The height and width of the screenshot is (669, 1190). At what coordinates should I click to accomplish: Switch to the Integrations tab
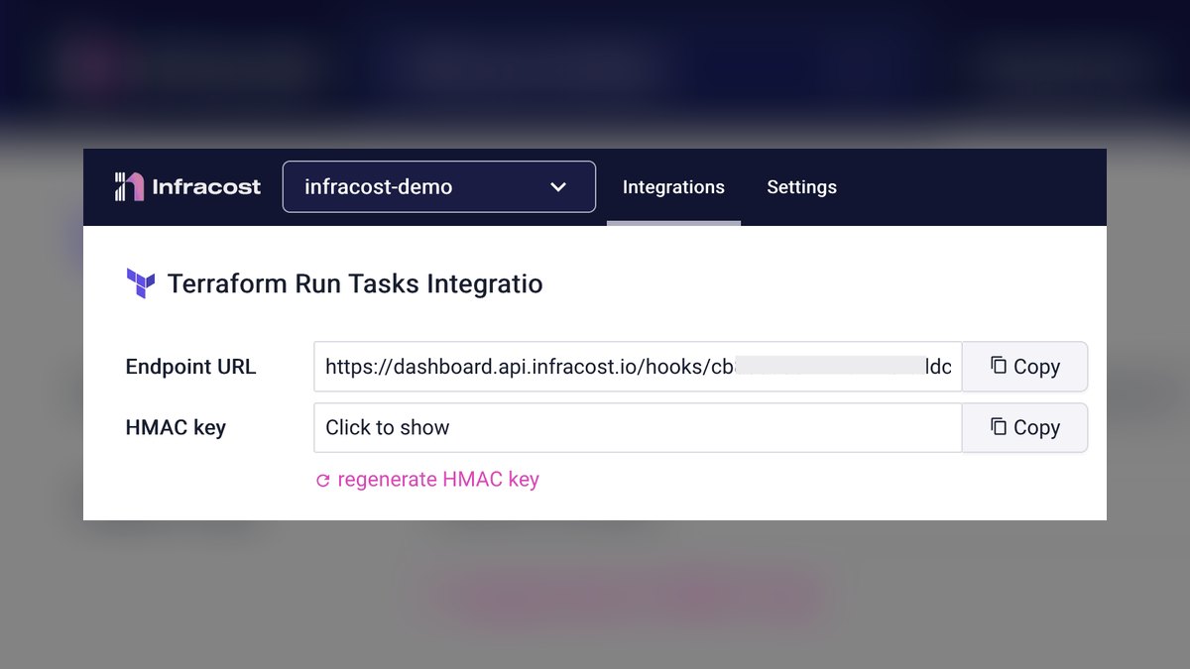673,187
